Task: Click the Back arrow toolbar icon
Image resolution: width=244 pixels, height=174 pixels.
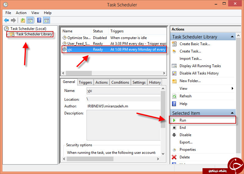Action: [6, 20]
